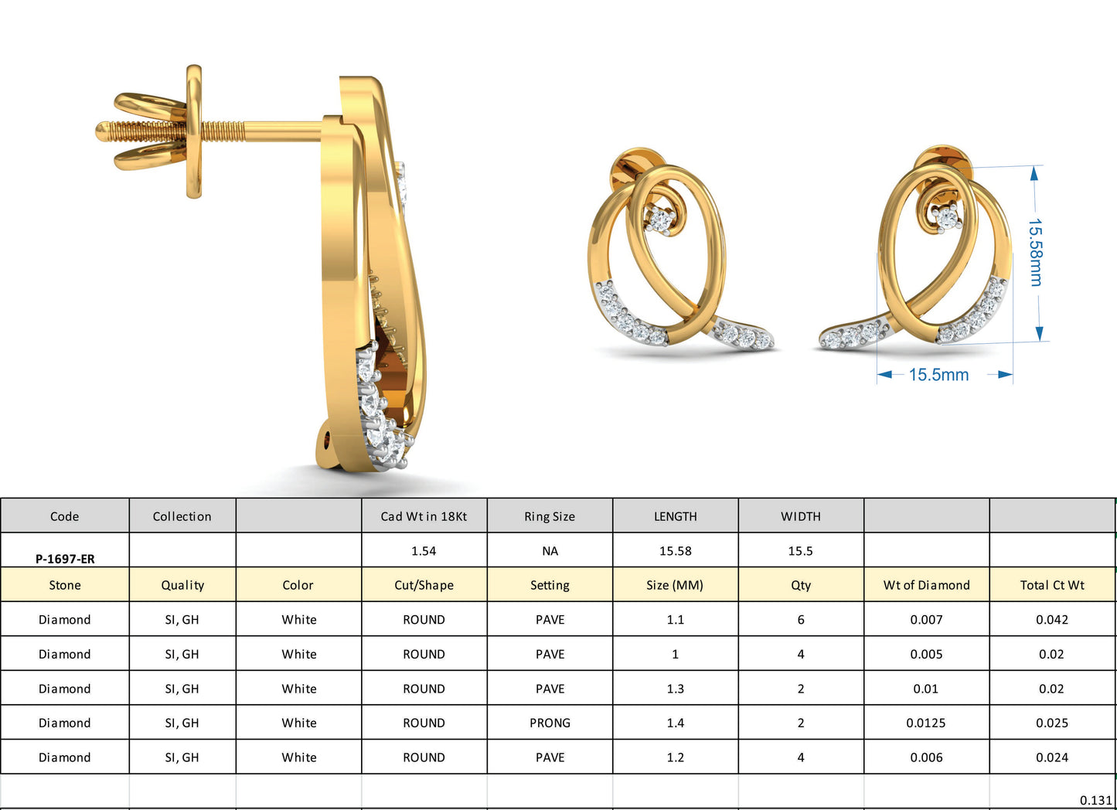Click the 0.02 total in the 1.3 size row
The height and width of the screenshot is (810, 1117).
(1052, 689)
